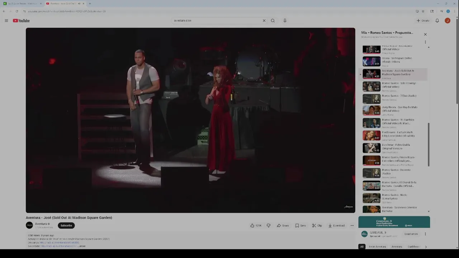Open the Create menu
The width and height of the screenshot is (459, 258).
[x=423, y=21]
